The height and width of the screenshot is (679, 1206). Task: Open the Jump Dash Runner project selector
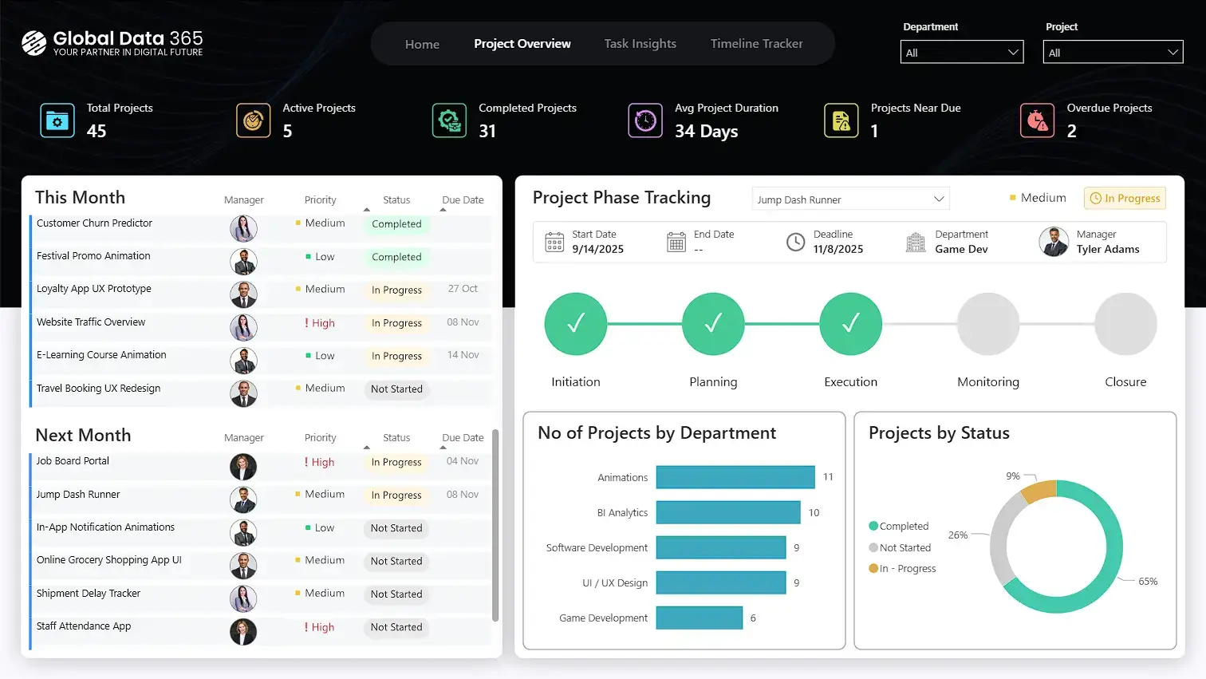point(849,198)
